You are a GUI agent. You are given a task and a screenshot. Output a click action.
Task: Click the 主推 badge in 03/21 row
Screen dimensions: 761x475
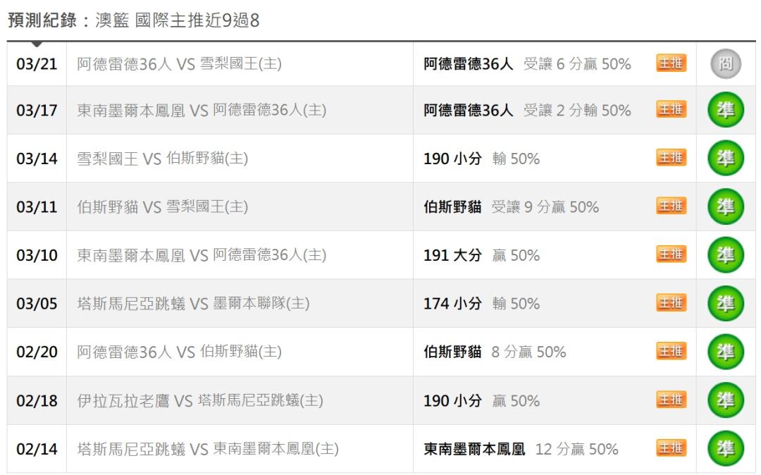671,63
